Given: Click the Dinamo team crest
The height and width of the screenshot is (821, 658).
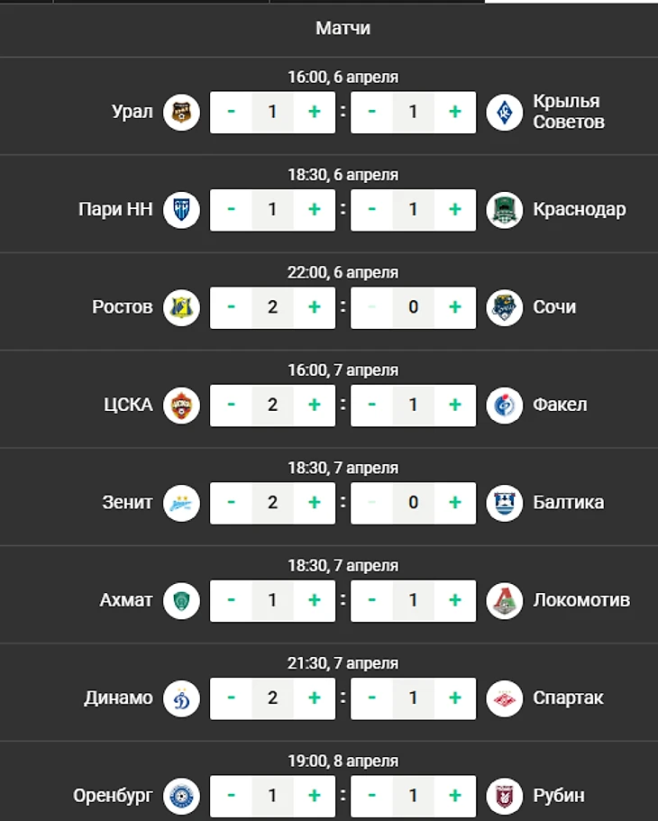Looking at the screenshot, I should tap(181, 698).
